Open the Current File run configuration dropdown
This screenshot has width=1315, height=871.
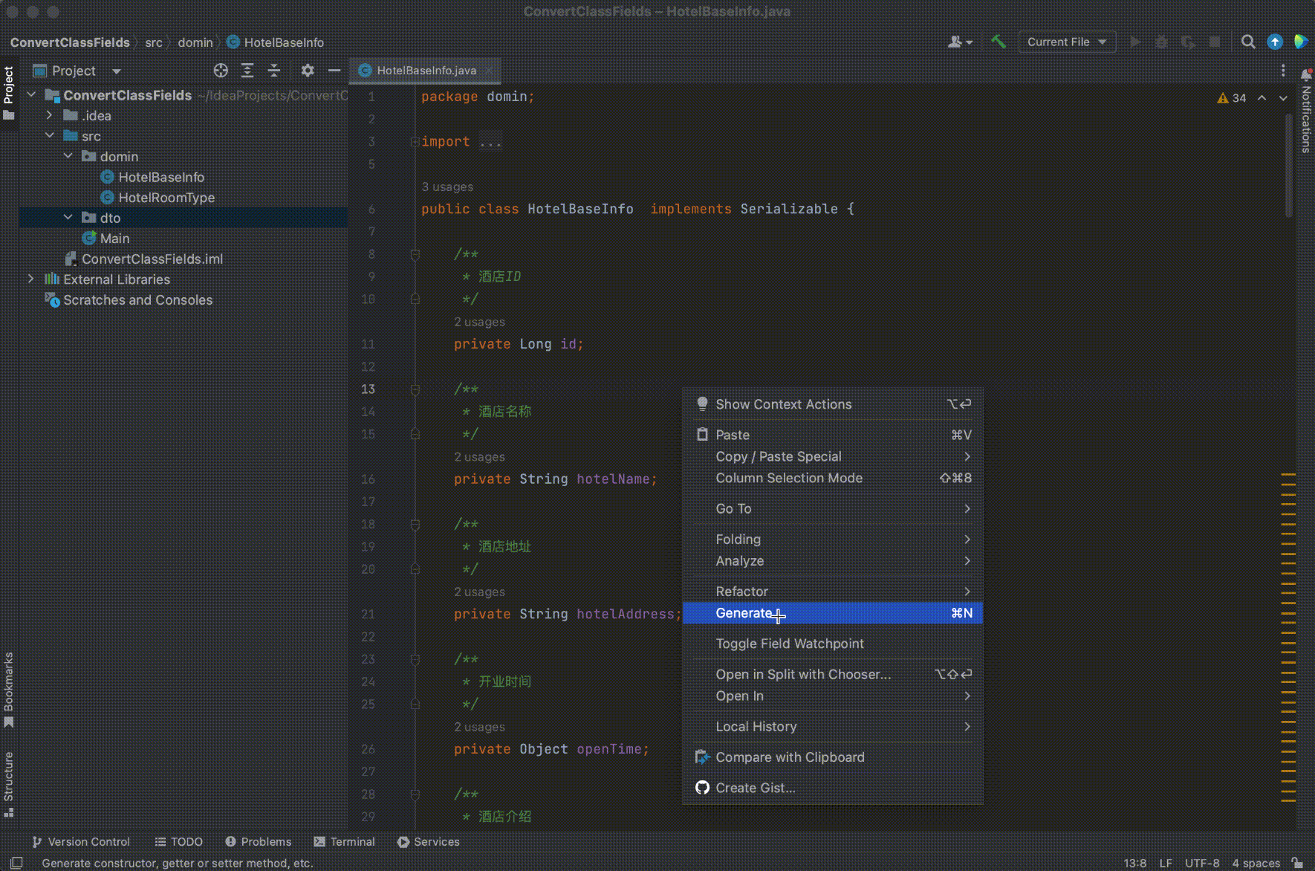(x=1066, y=42)
